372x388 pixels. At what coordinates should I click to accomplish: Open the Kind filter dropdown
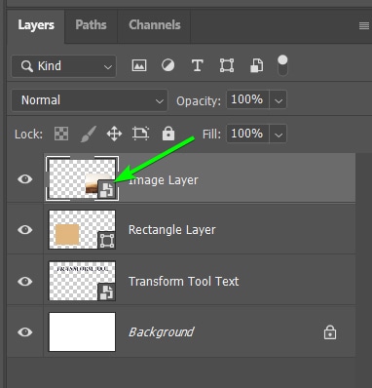click(x=63, y=66)
